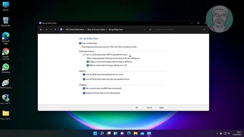Image resolution: width=244 pixels, height=137 pixels.
Task: Open the Recycle Bin desktop icon
Action: pyautogui.click(x=6, y=22)
